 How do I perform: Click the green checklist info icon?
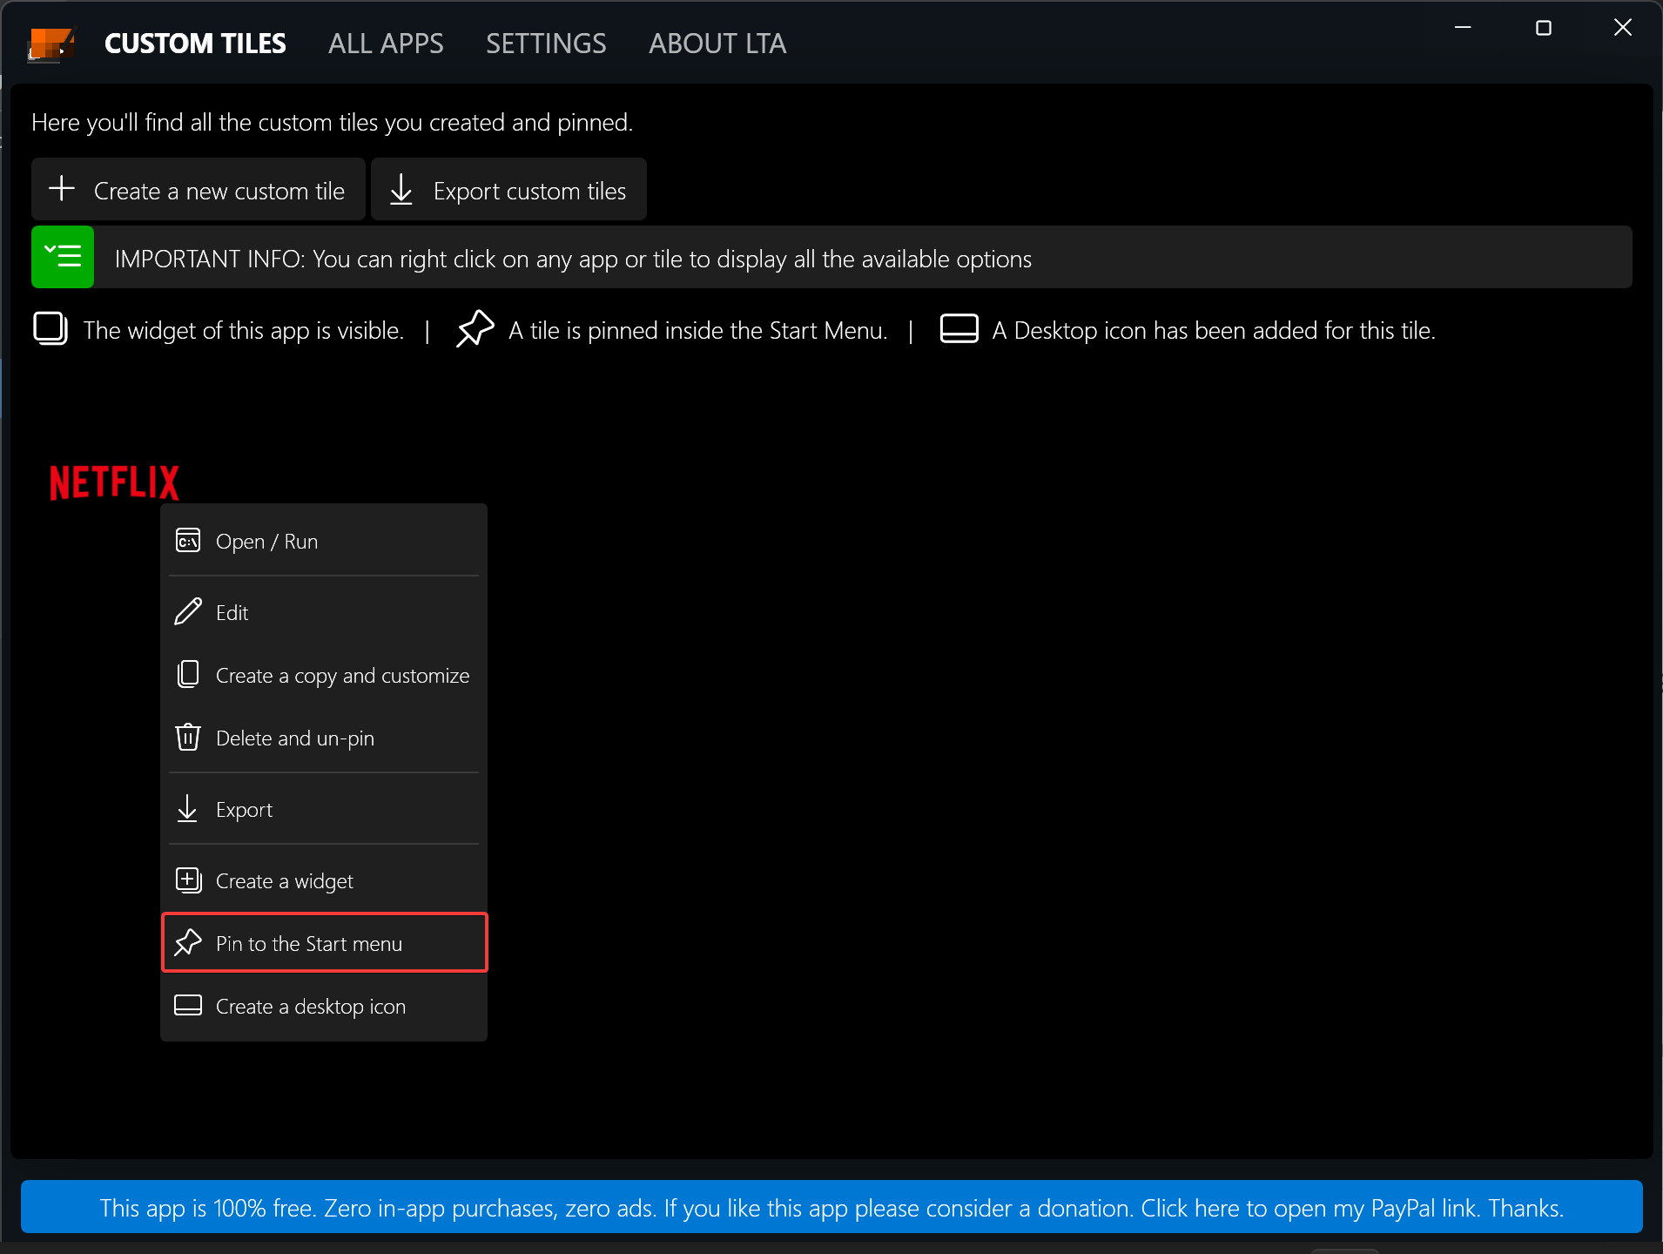pyautogui.click(x=63, y=257)
